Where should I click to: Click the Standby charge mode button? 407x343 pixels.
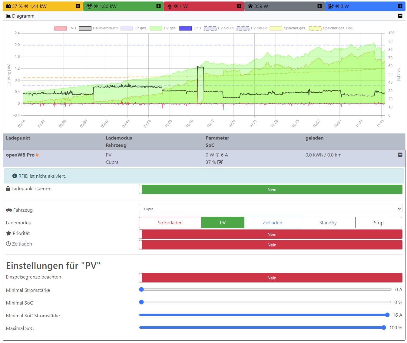point(328,223)
